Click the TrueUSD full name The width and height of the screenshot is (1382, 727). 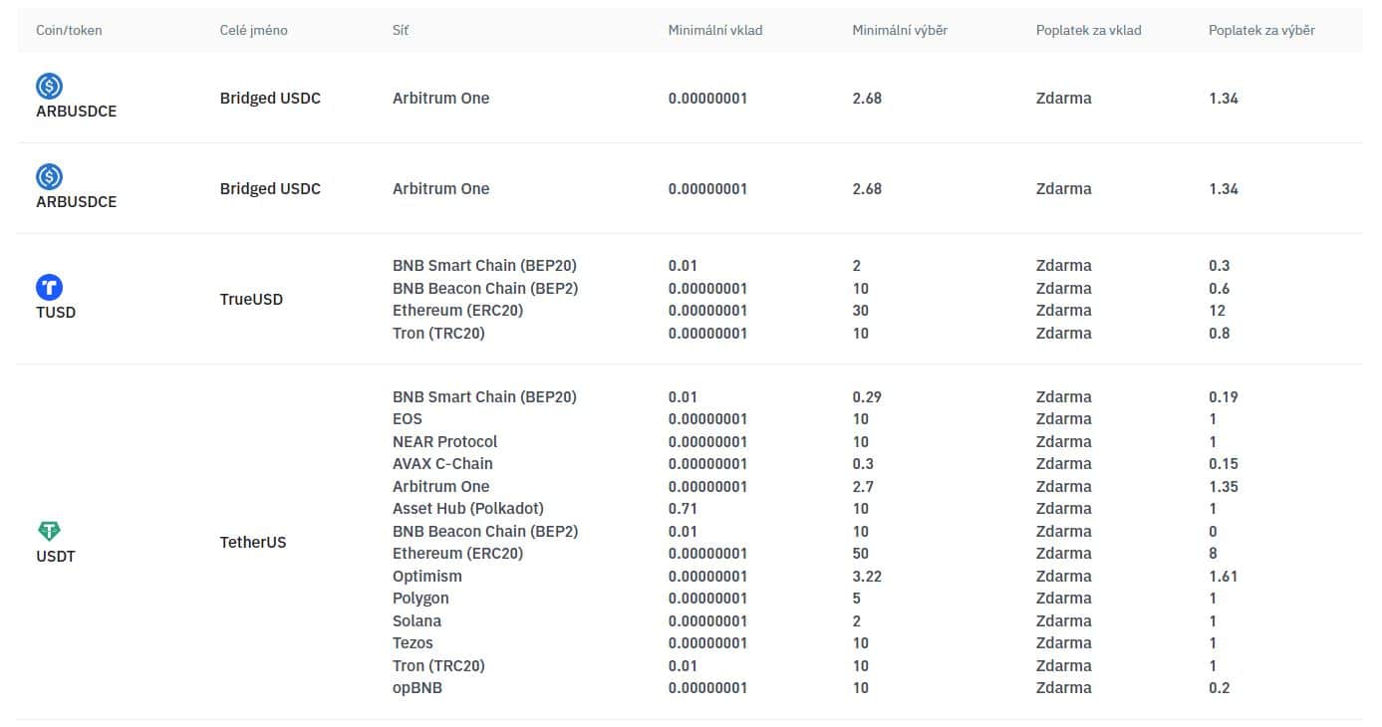[251, 299]
